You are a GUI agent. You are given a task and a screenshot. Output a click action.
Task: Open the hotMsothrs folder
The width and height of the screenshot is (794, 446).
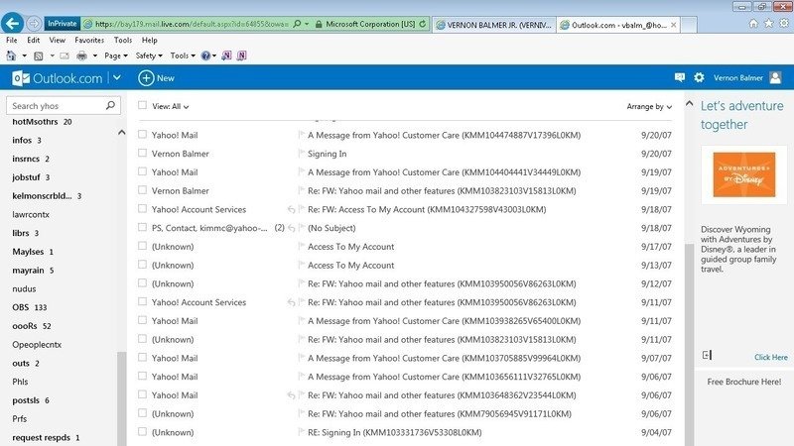point(35,122)
